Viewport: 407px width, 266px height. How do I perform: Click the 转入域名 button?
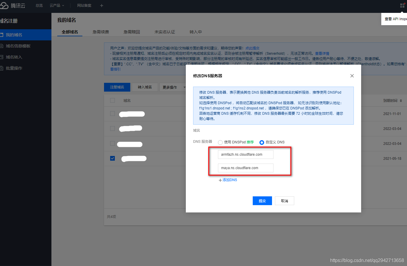(x=145, y=87)
